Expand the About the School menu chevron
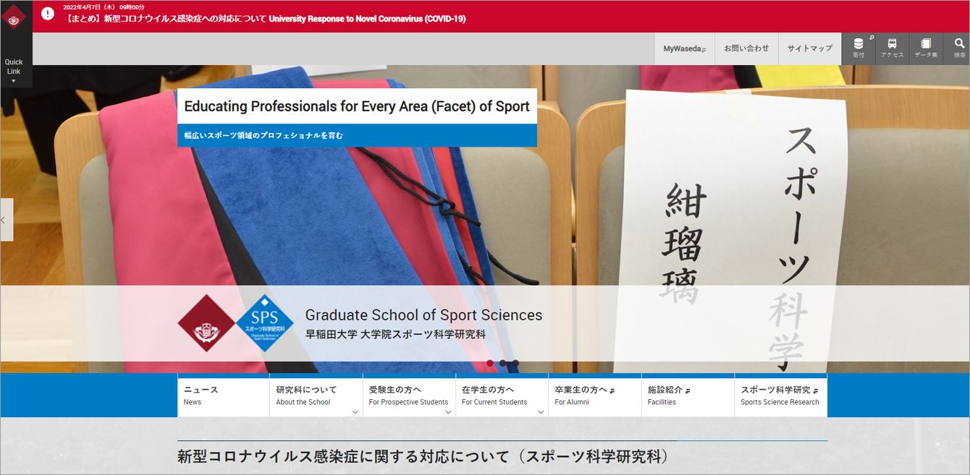The image size is (970, 475). click(355, 412)
